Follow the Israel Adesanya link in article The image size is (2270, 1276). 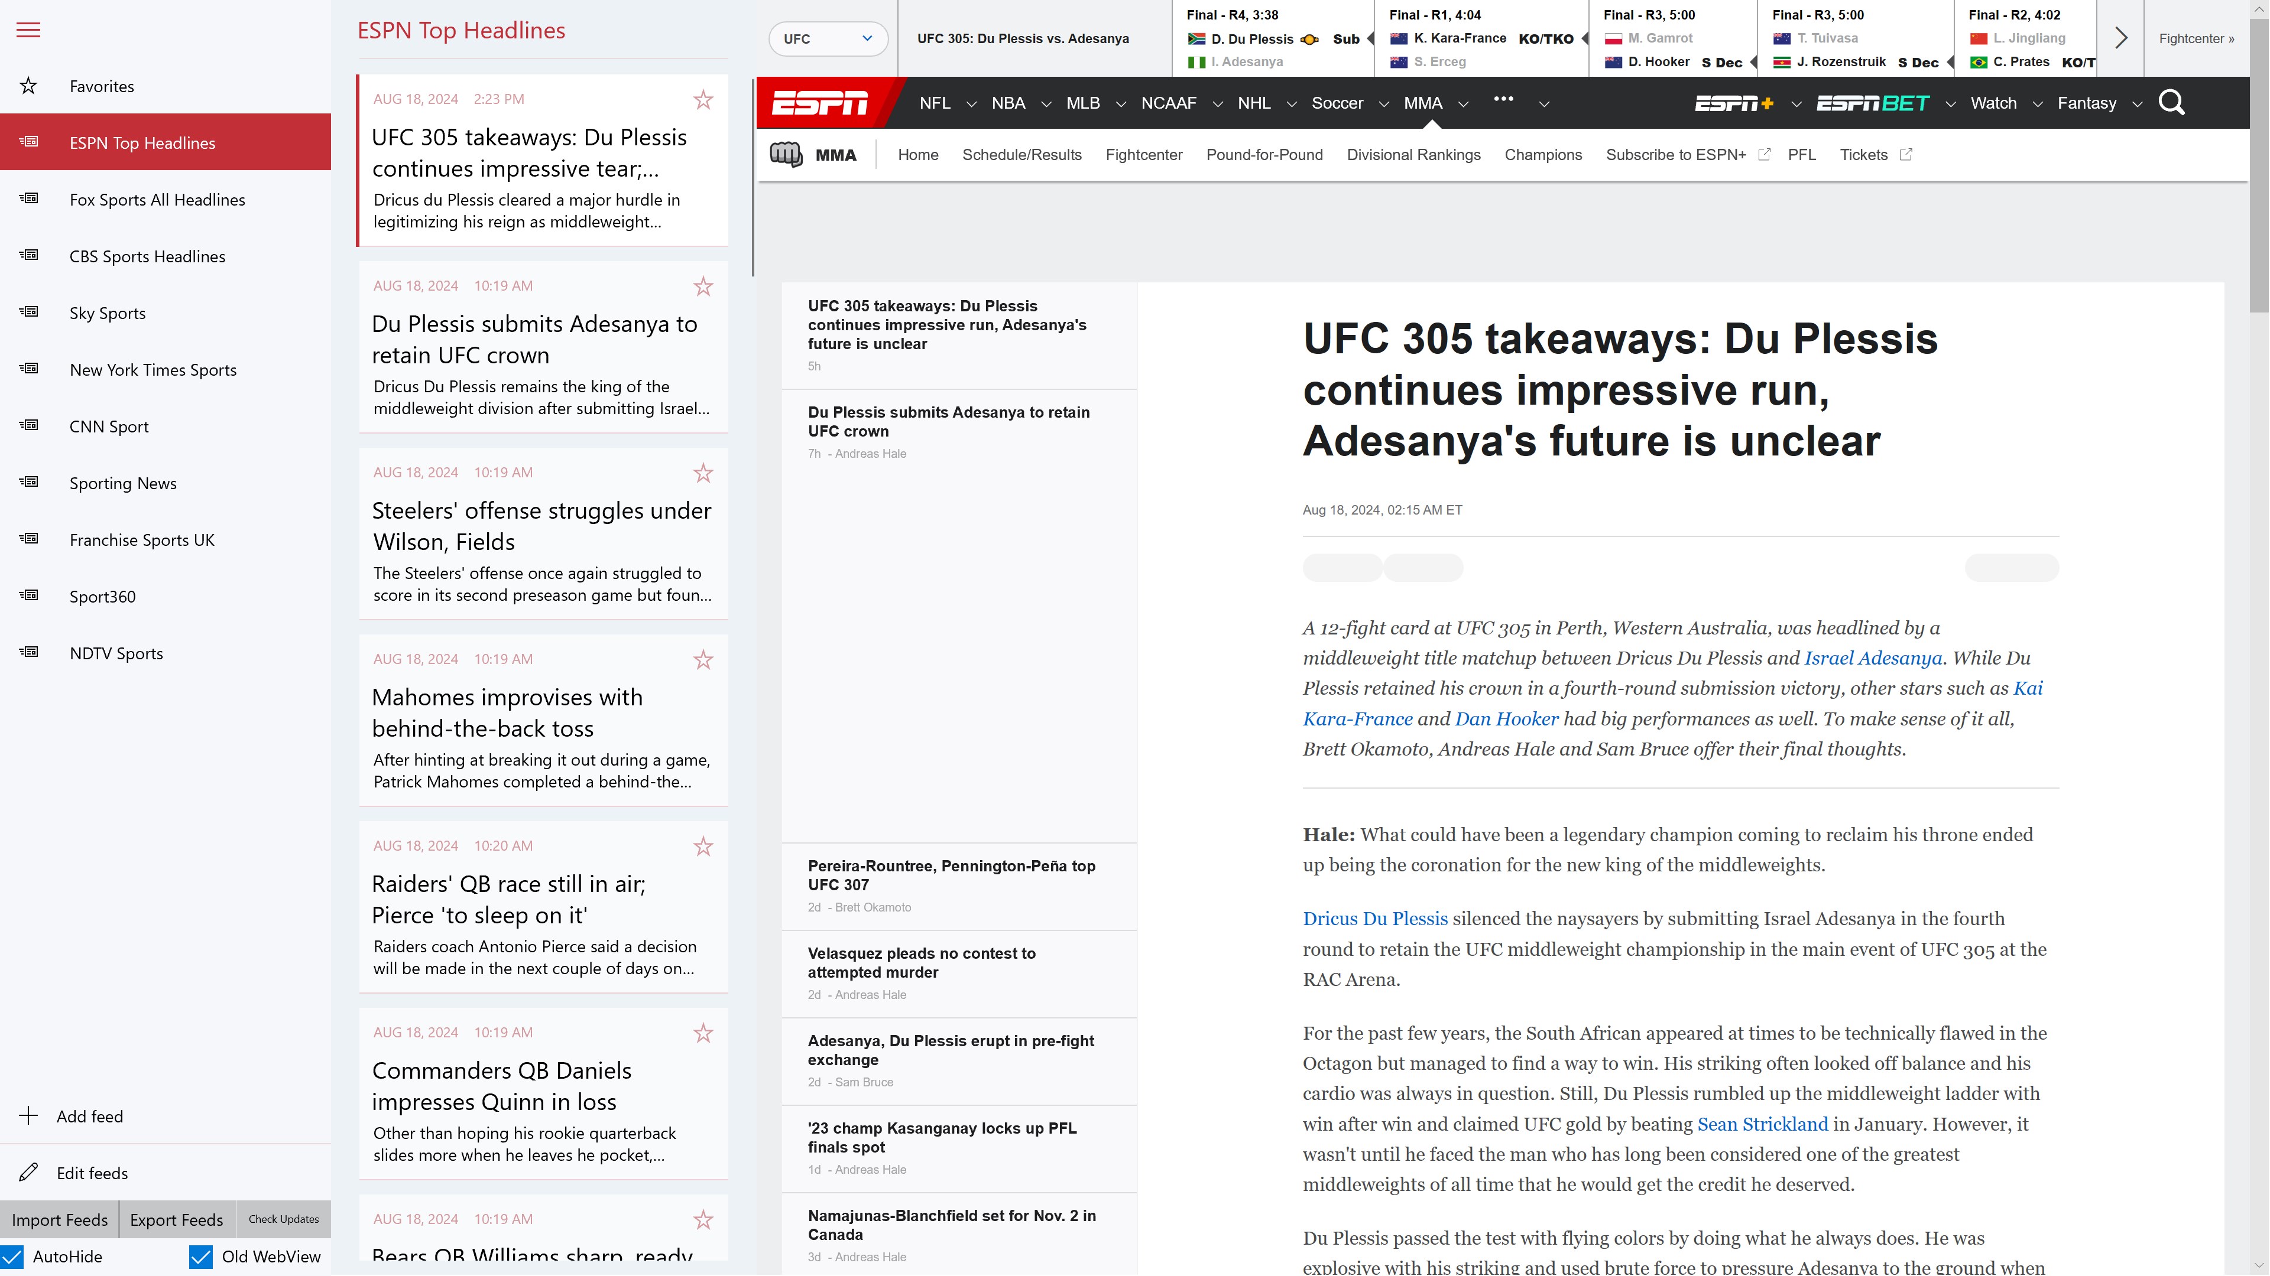[1873, 658]
